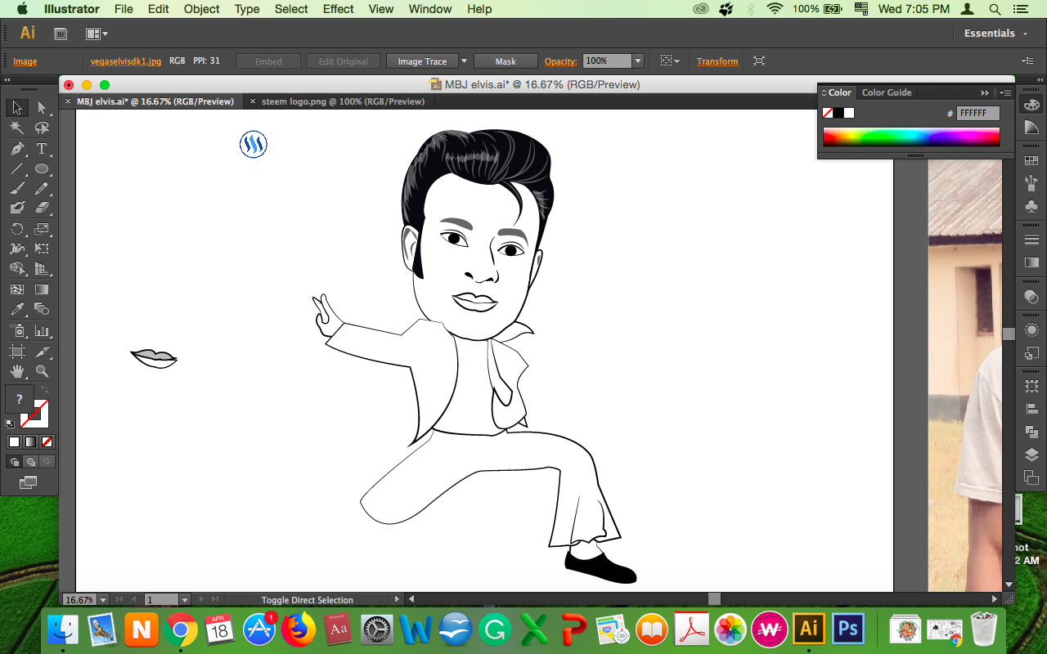
Task: Swap fill and stroke arrow
Action: point(45,390)
